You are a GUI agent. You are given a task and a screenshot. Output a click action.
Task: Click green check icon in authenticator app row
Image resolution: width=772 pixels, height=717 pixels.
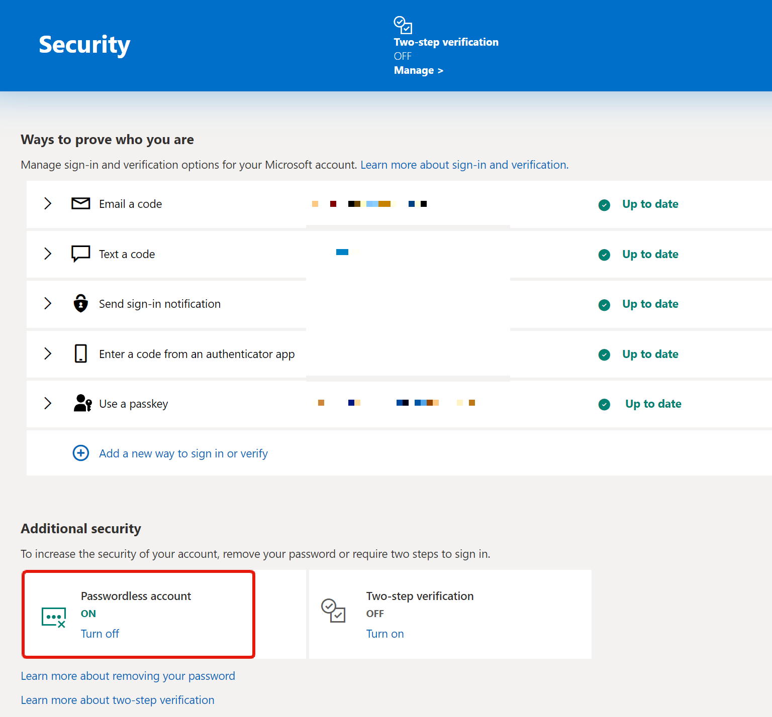tap(604, 355)
